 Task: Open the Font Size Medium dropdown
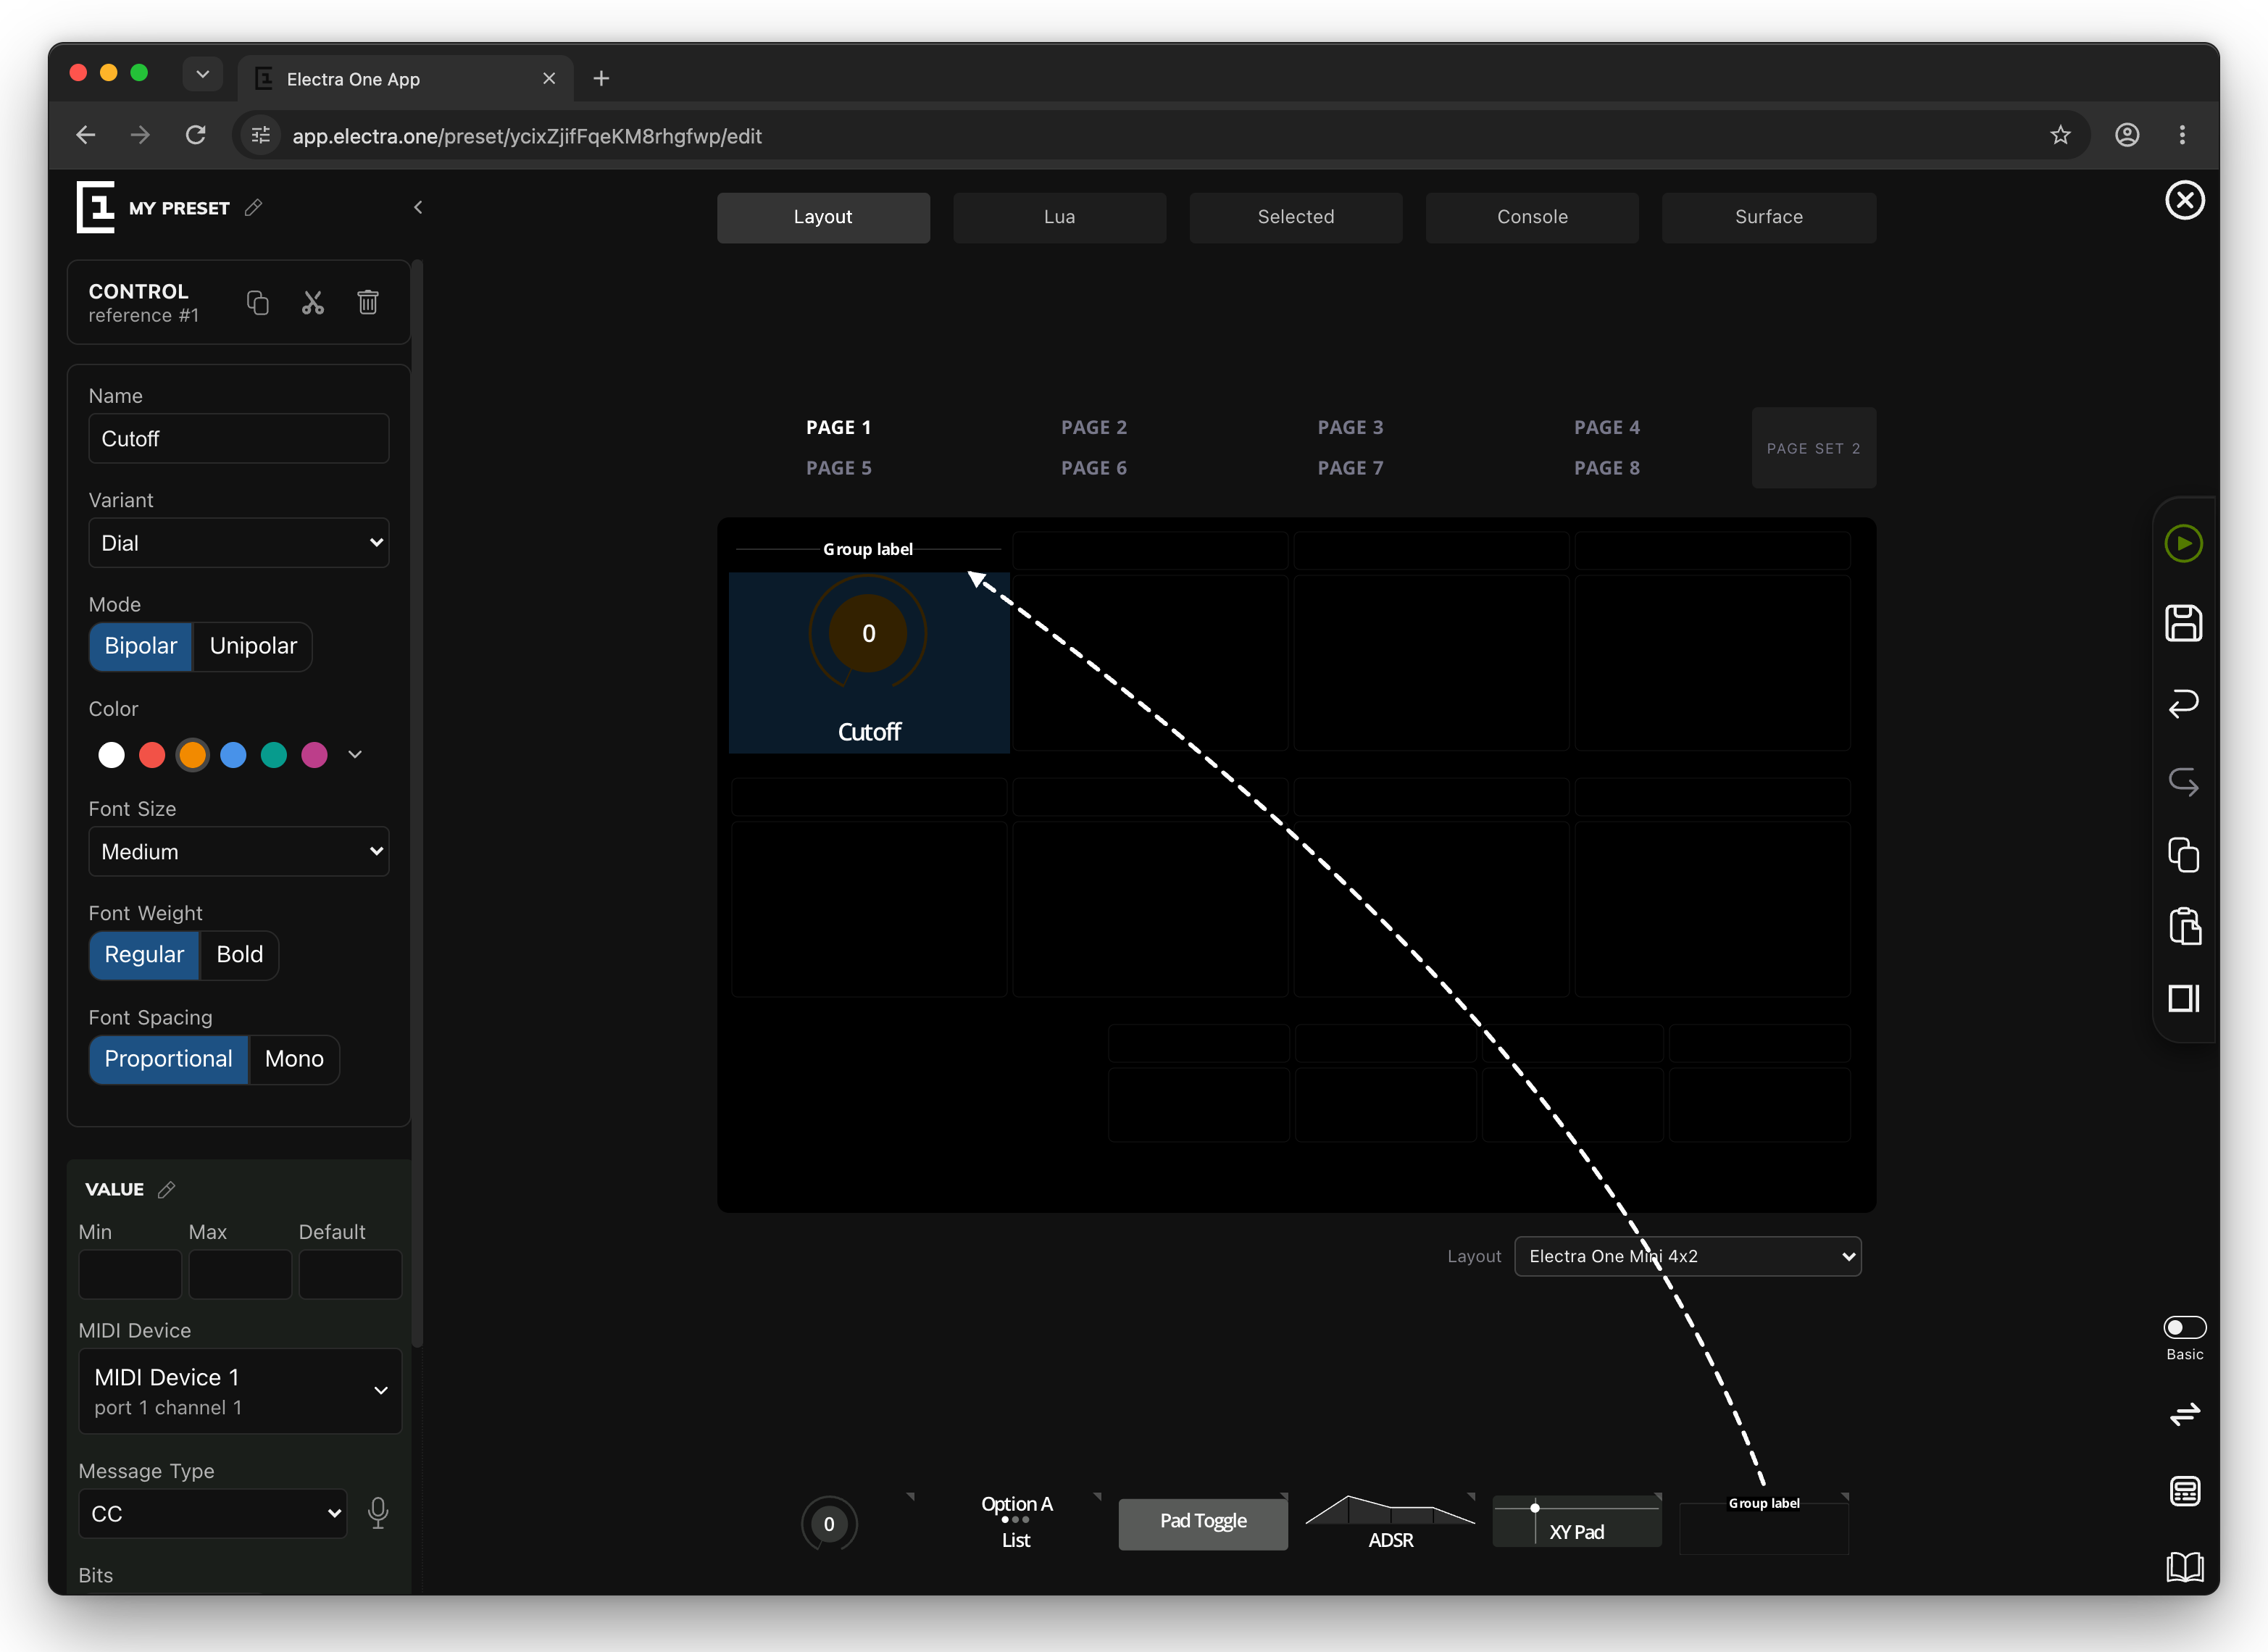(239, 852)
